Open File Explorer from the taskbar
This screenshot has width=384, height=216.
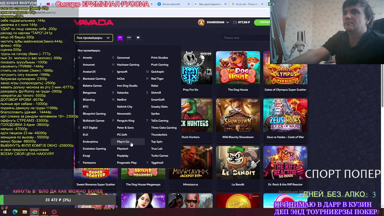coord(25,212)
